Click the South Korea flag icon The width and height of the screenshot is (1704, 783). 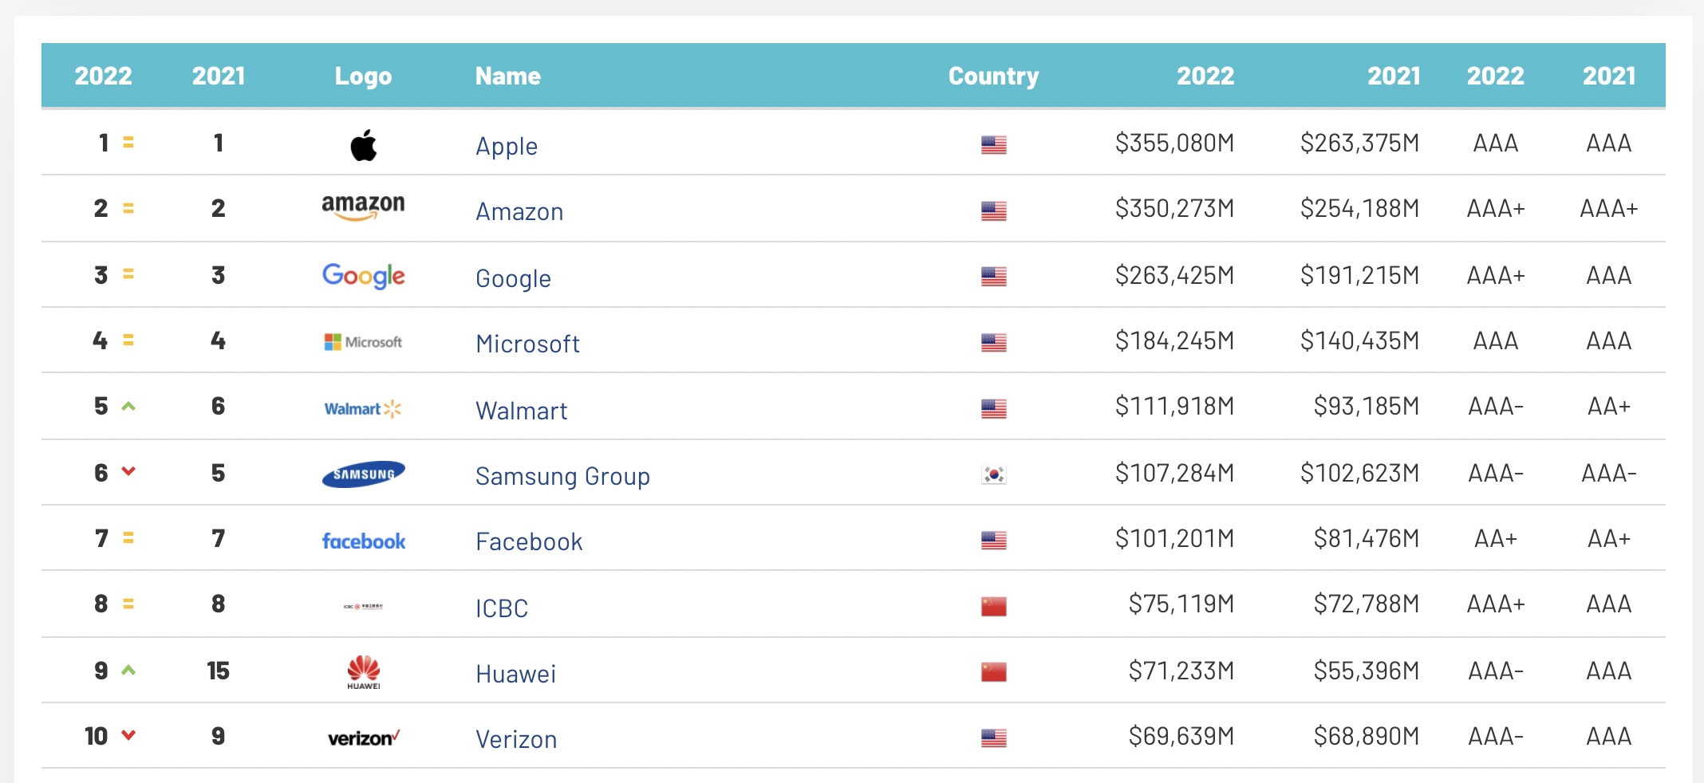point(993,474)
